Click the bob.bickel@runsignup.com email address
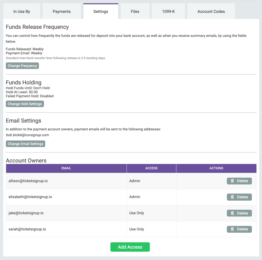This screenshot has width=262, height=260. click(27, 135)
